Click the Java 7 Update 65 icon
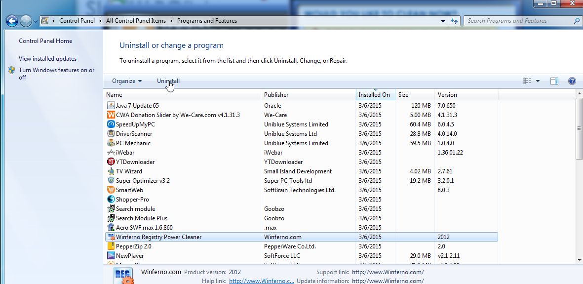 tap(111, 106)
